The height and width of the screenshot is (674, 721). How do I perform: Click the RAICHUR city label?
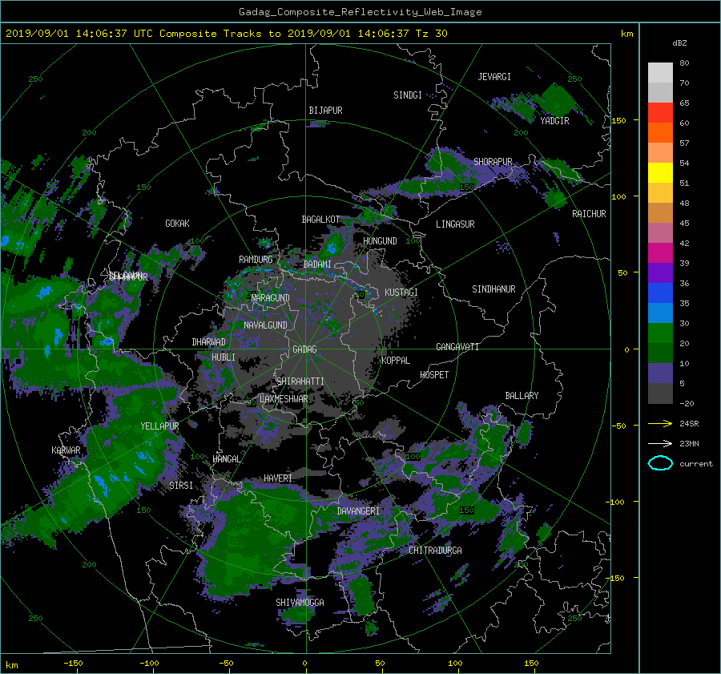589,214
